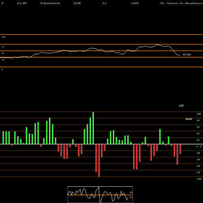Click 'The Andersons, Inc.' company name text
Screen dimensions: 203x203
(x=172, y=3)
